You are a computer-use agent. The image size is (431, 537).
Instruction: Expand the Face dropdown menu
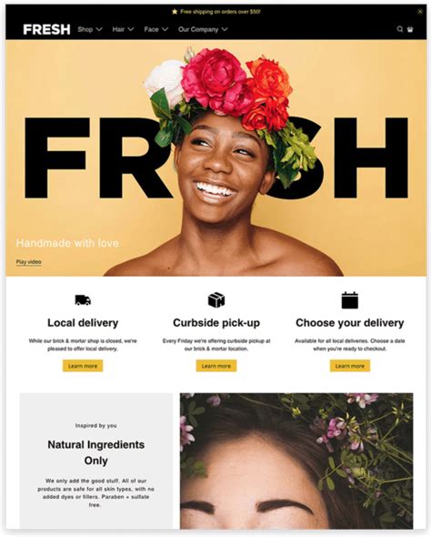pos(156,29)
